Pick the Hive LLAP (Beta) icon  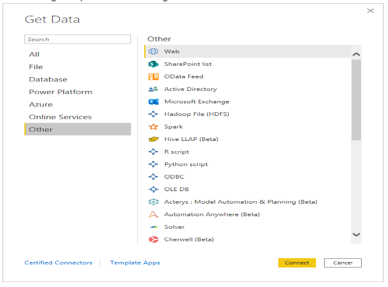(154, 139)
